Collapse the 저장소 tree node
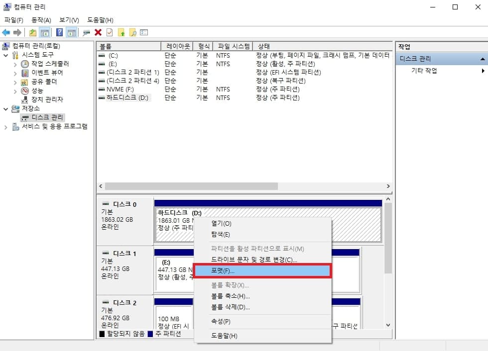Screen dimensions: 488x351 coord(5,108)
